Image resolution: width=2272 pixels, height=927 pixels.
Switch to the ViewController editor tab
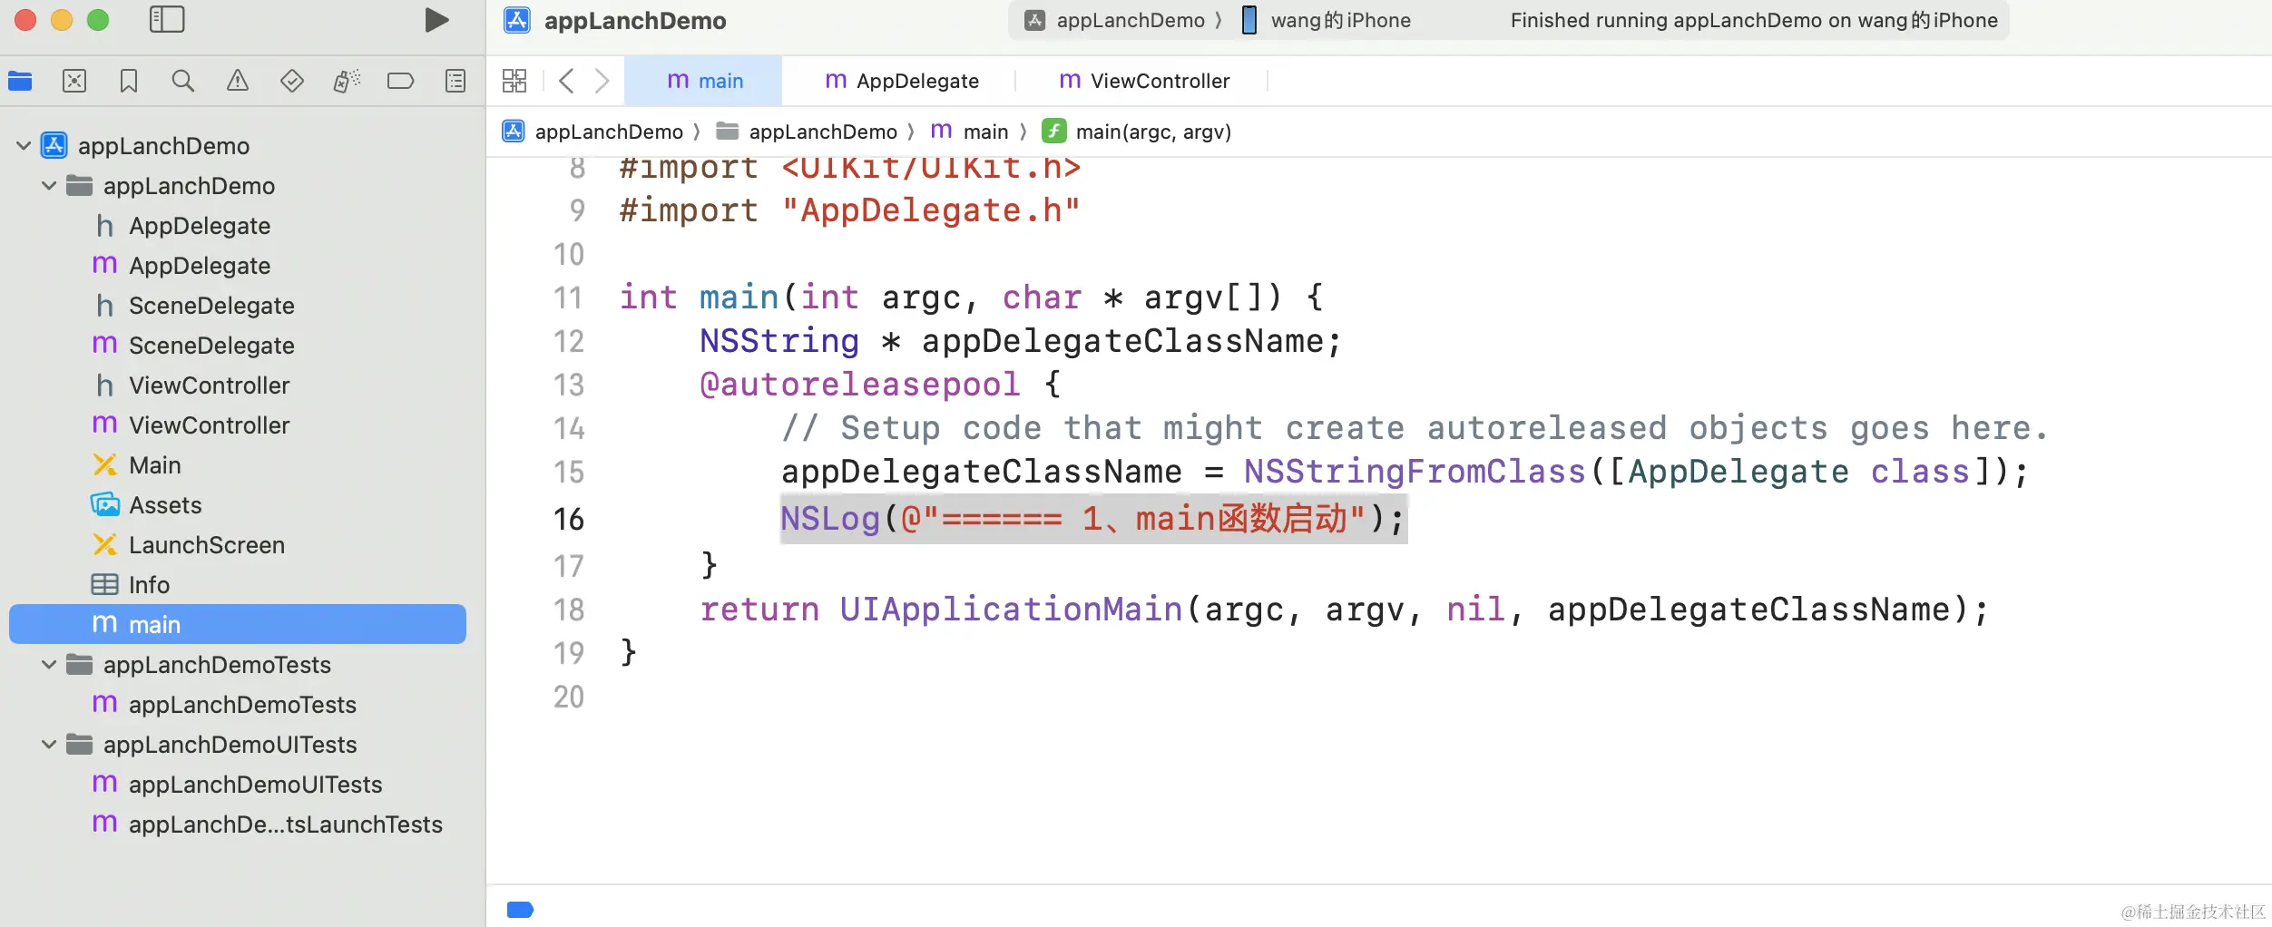coord(1143,81)
